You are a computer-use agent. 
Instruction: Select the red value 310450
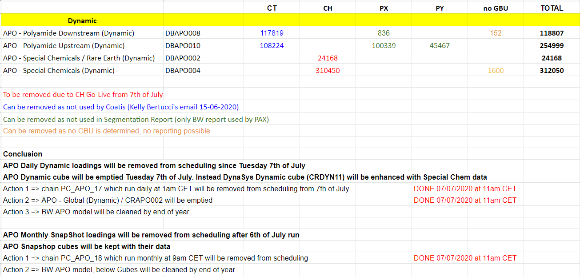(328, 70)
